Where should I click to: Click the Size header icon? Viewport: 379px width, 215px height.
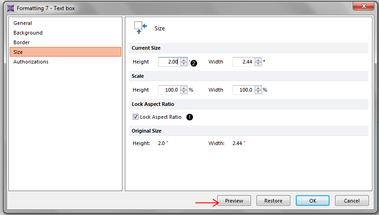(x=140, y=28)
